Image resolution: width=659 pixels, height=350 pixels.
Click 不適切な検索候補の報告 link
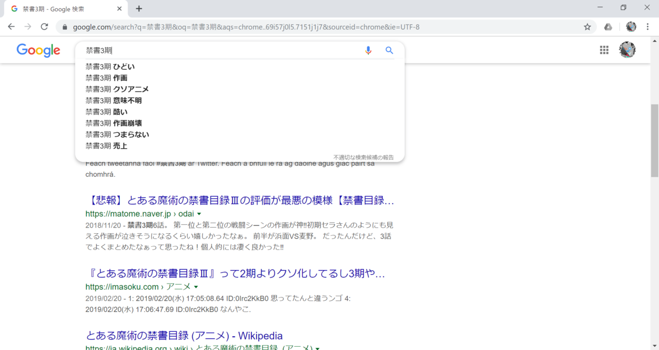coord(364,157)
